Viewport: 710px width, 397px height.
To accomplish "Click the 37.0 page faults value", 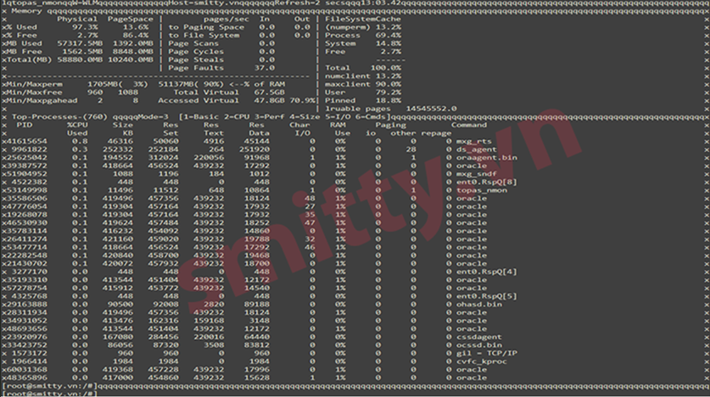I will coord(265,68).
